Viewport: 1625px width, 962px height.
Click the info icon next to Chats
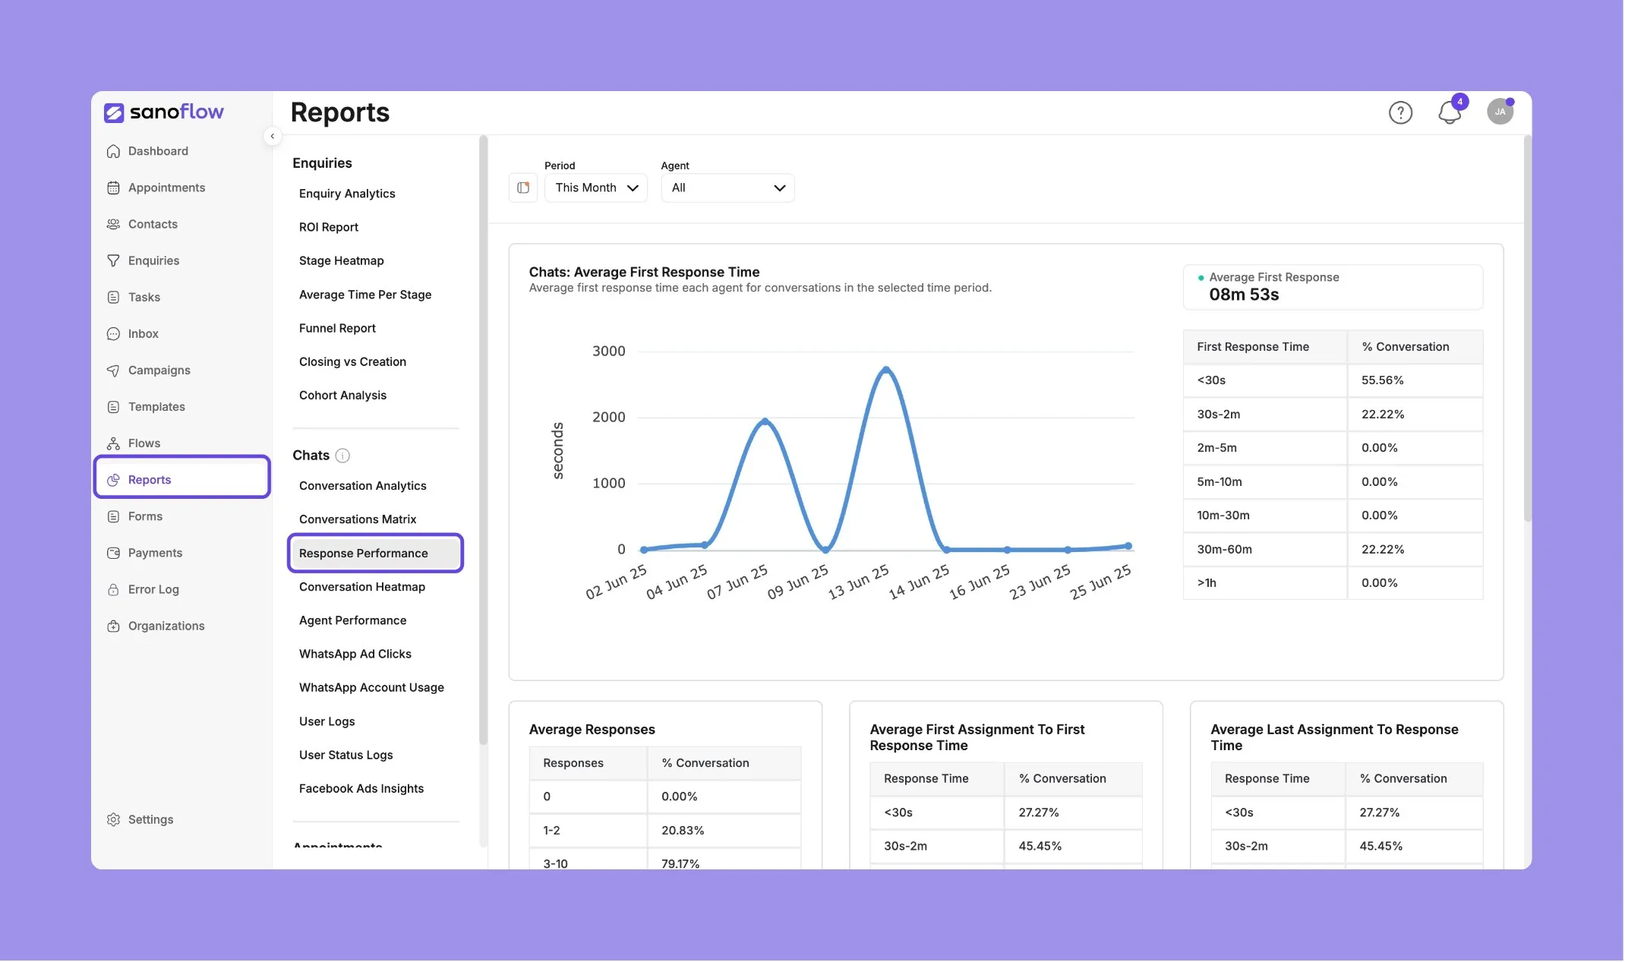[342, 456]
